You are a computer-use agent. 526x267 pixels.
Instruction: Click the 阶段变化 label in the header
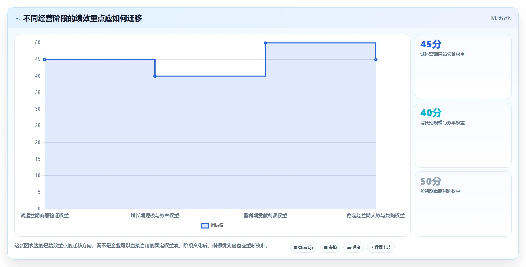pos(501,18)
